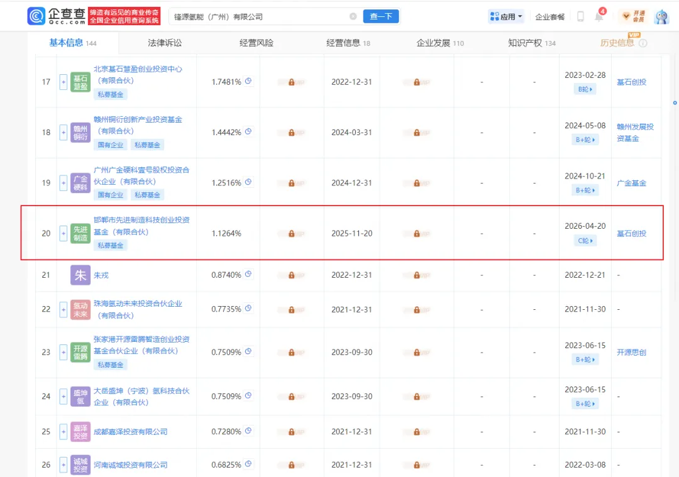679x477 pixels.
Task: Open 珠海氢动未来投资合伙企业 link
Action: (138, 309)
